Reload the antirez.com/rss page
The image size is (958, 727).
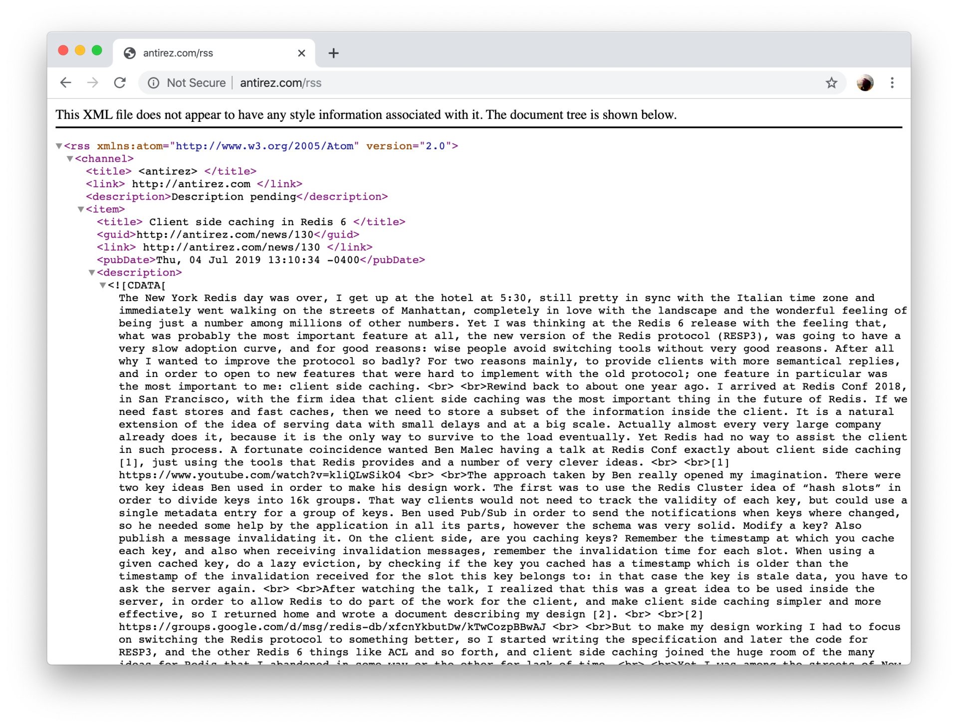pos(120,83)
